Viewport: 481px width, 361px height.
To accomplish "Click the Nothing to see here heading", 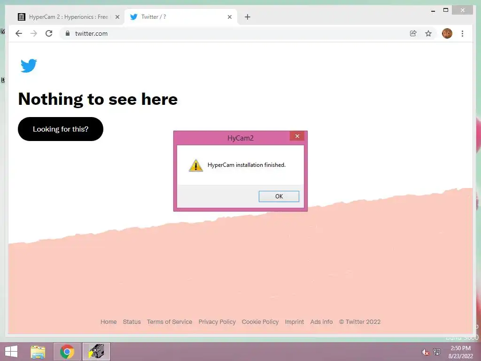I will [98, 99].
